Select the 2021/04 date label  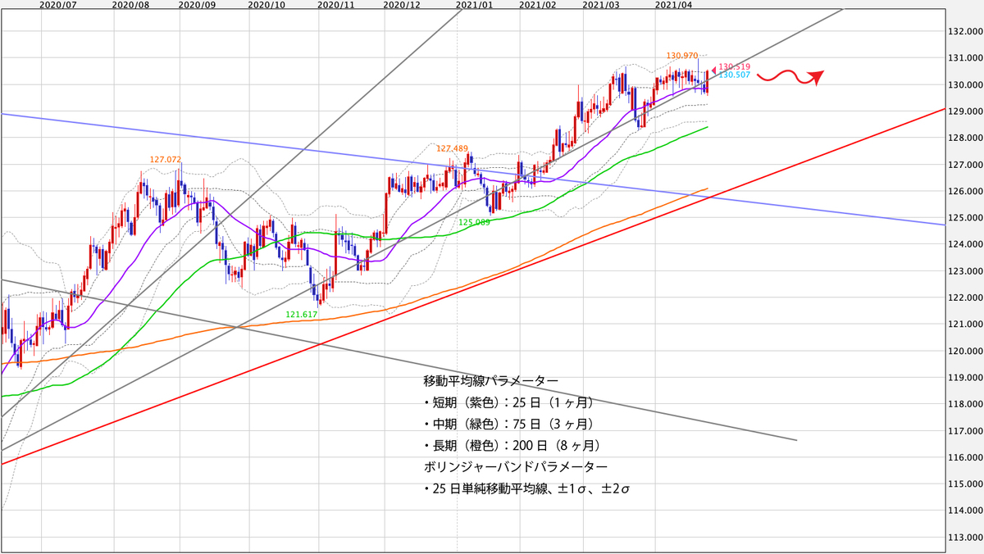tap(674, 5)
